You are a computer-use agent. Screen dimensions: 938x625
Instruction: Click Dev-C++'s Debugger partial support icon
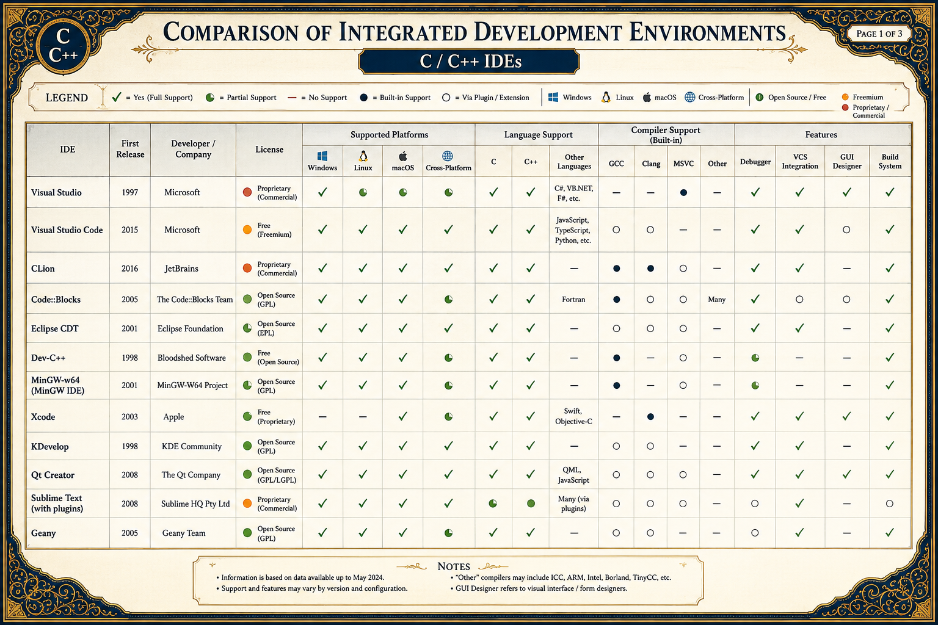coord(755,358)
